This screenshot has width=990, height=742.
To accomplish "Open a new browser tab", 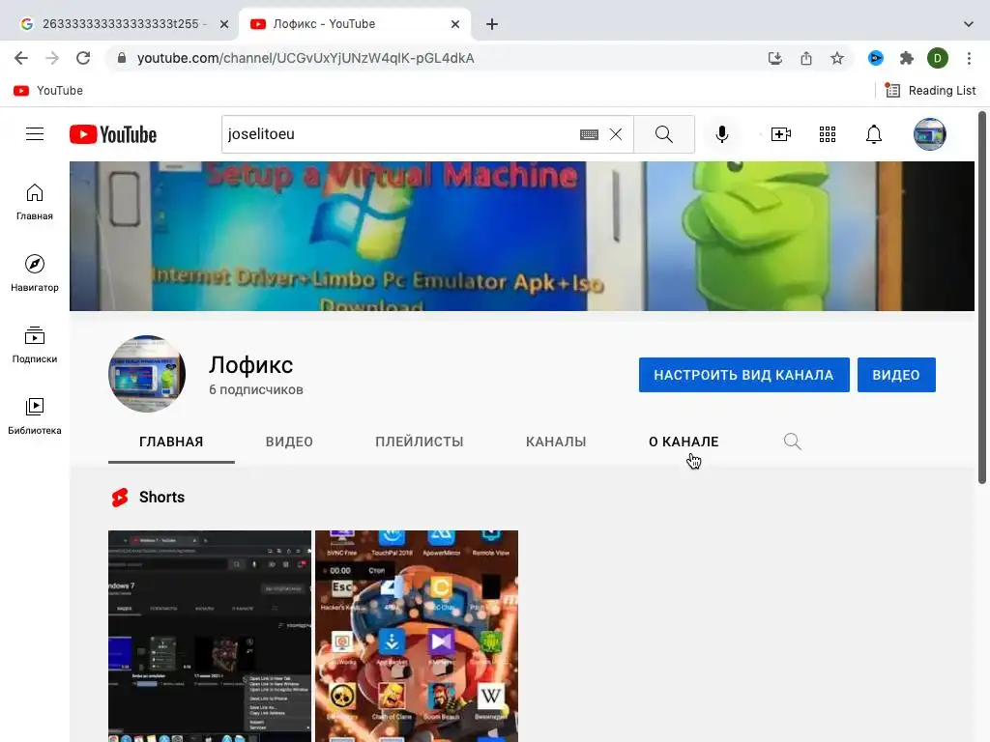I will coord(492,24).
